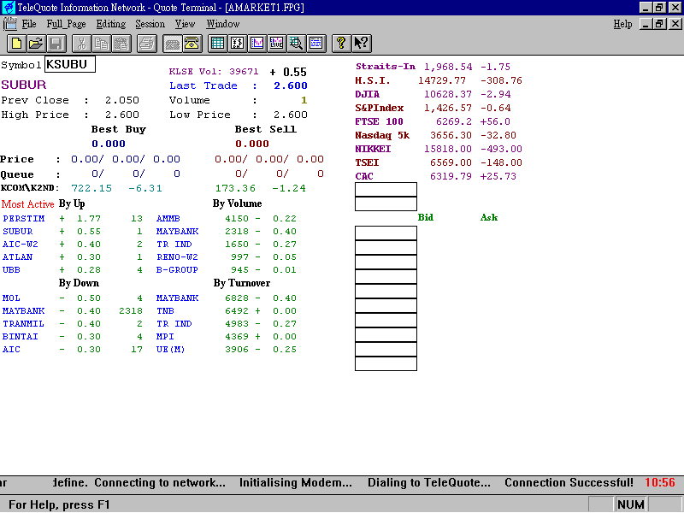This screenshot has height=513, width=684.
Task: Paste from the clipboard toolbar icon
Action: click(x=121, y=44)
